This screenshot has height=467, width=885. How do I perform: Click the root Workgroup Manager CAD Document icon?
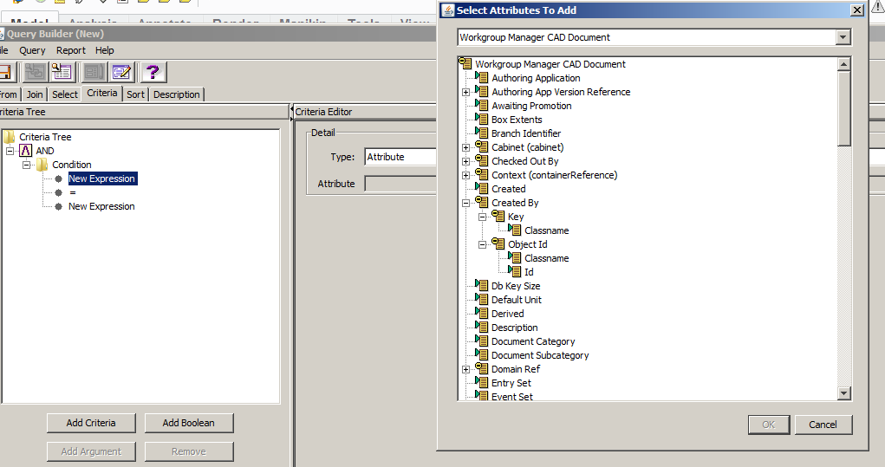coord(465,63)
